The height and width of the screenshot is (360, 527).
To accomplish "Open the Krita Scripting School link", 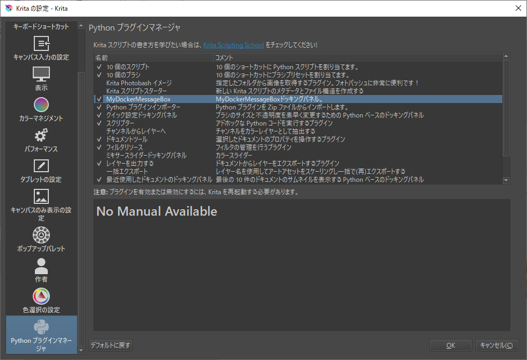I will coord(233,45).
